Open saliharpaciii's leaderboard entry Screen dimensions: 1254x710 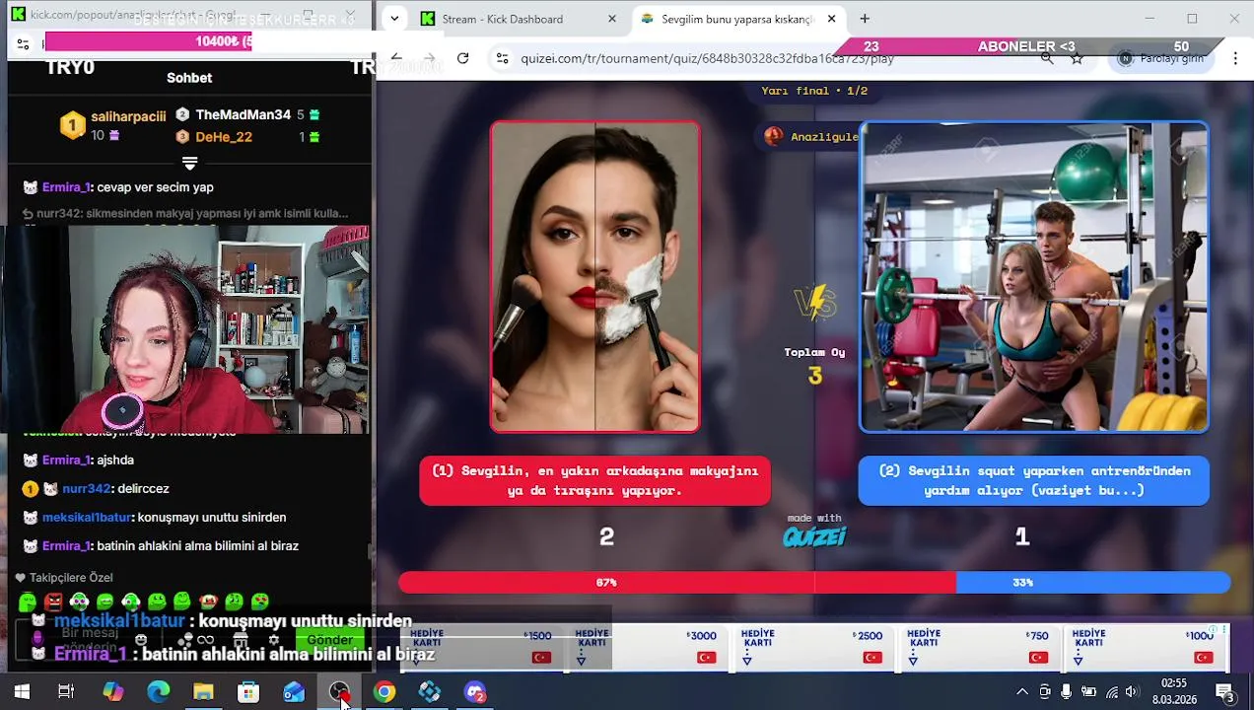(113, 125)
